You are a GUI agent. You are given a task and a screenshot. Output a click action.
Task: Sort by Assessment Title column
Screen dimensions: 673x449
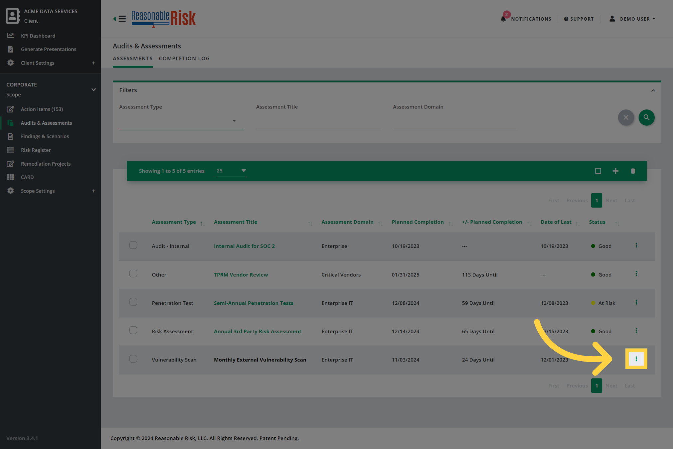(x=236, y=222)
